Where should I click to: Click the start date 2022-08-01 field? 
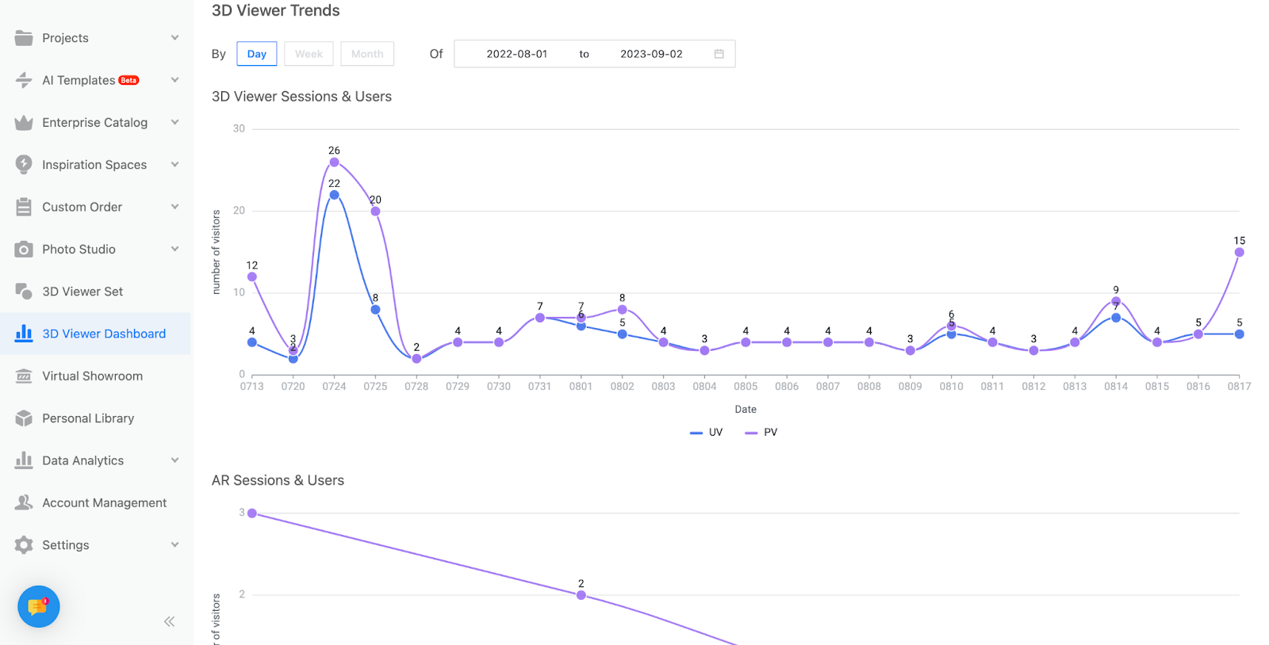click(516, 54)
